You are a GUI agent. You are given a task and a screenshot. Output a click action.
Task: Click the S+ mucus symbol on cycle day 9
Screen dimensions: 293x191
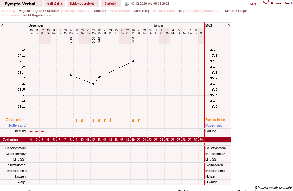tap(76, 120)
